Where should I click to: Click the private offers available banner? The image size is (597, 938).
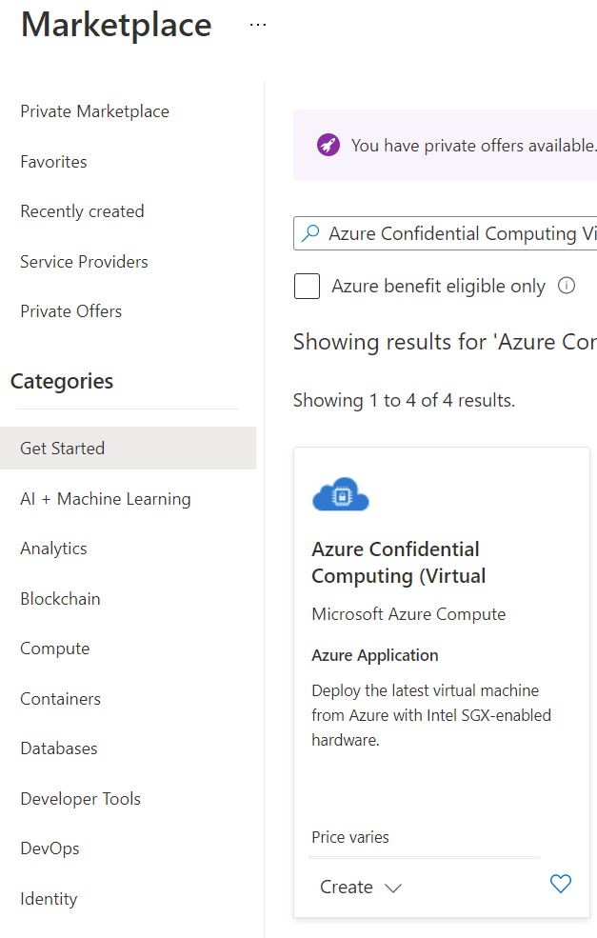[x=448, y=145]
